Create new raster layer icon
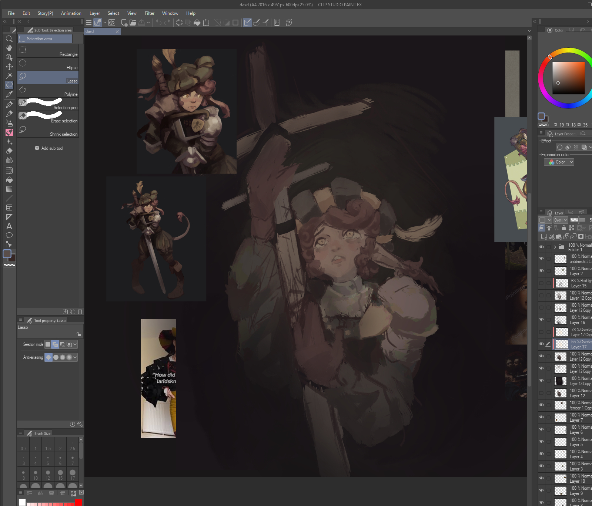Screen dimensions: 592x506 tap(543, 237)
